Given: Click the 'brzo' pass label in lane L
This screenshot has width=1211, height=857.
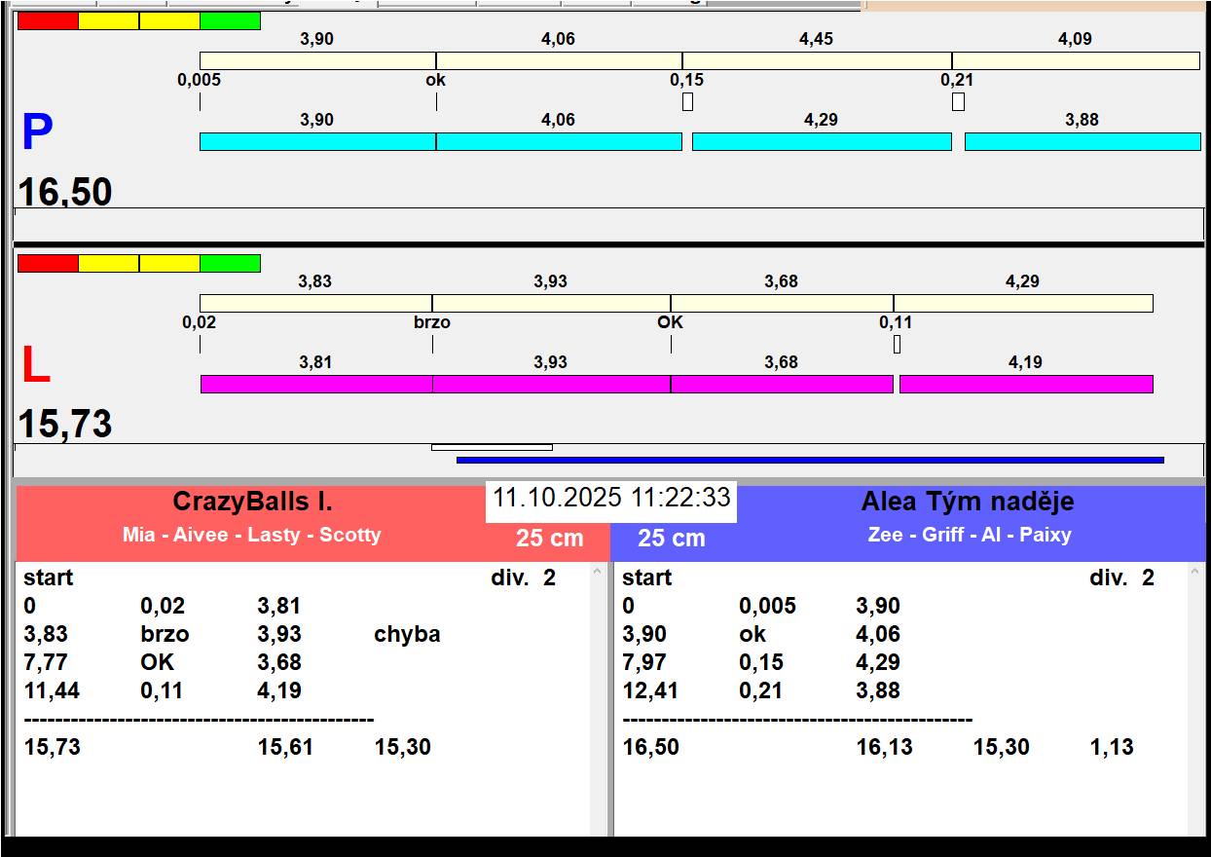Looking at the screenshot, I should pos(432,322).
